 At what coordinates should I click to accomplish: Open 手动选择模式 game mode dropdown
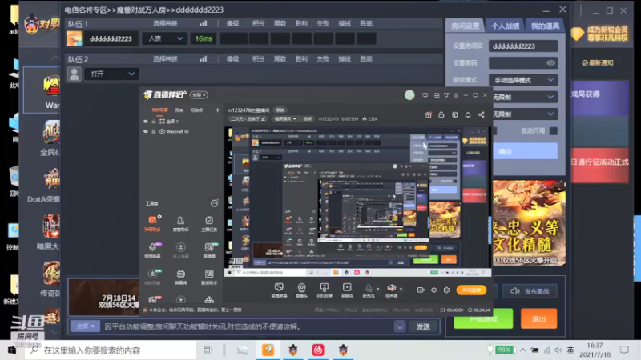click(523, 80)
